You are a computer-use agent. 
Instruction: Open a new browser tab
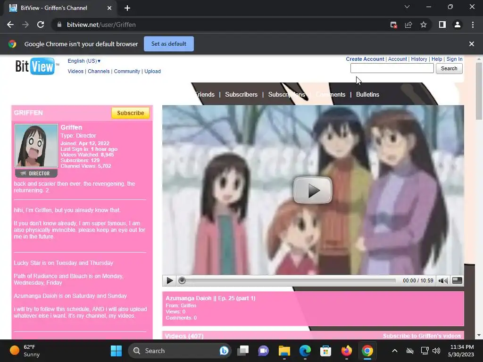point(127,8)
